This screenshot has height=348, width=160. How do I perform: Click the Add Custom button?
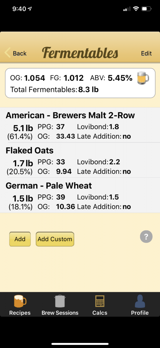tap(55, 239)
